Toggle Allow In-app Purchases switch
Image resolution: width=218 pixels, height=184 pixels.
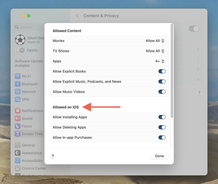click(162, 137)
